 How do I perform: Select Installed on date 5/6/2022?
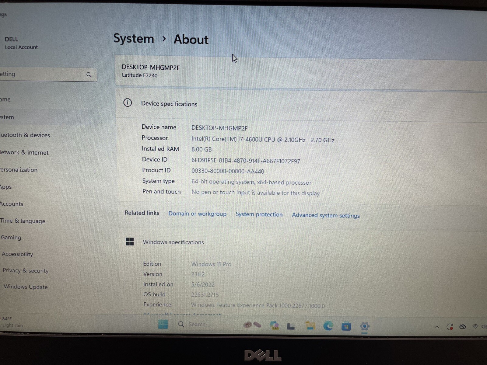pos(203,284)
